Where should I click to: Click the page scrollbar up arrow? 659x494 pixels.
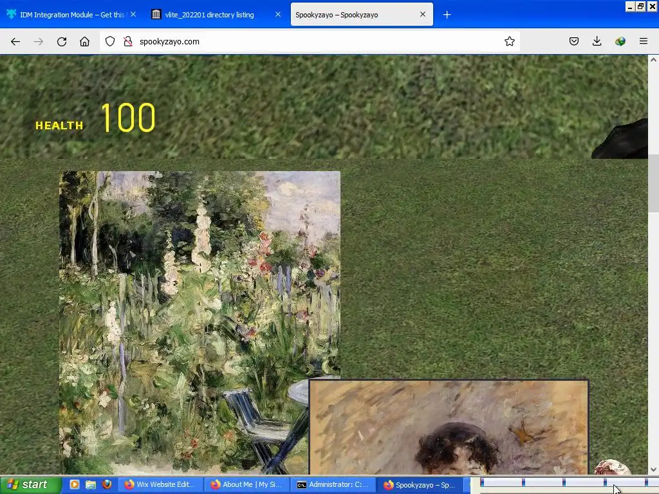click(653, 60)
